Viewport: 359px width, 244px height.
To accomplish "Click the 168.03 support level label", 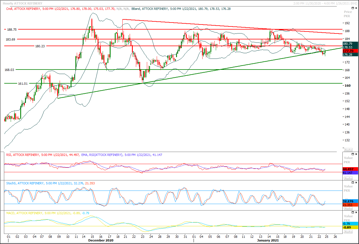I will point(10,70).
